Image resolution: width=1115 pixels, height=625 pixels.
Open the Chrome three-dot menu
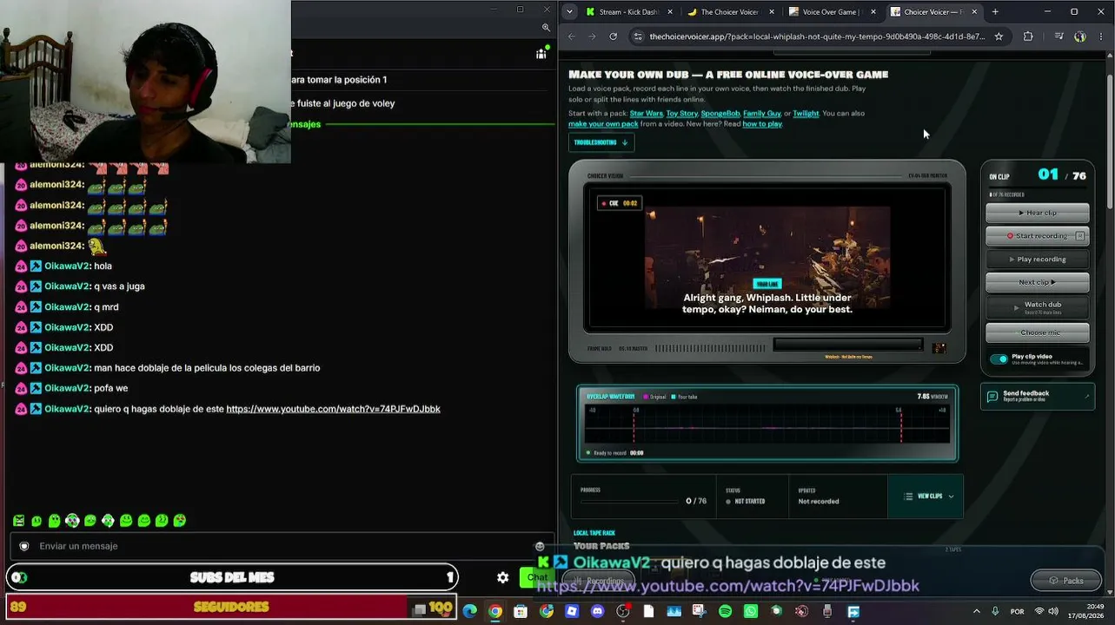click(1103, 36)
